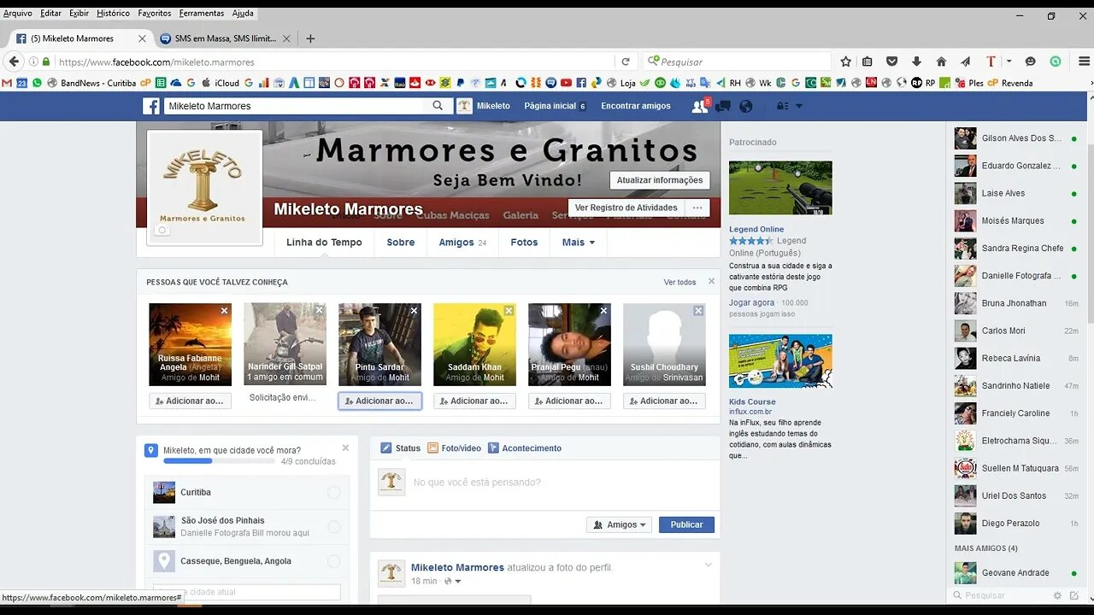
Task: Open the Favoritos menu
Action: (x=155, y=13)
